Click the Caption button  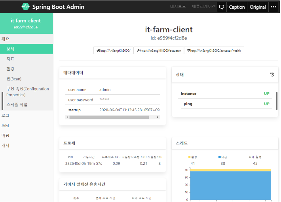pos(237,7)
